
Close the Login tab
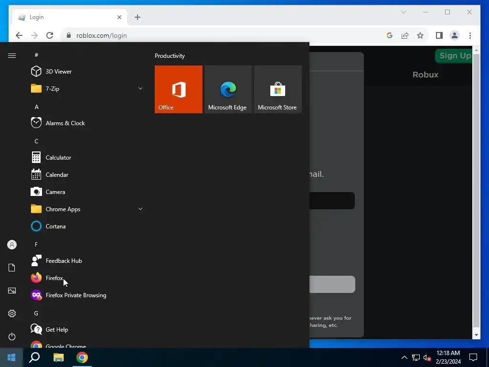pyautogui.click(x=119, y=17)
